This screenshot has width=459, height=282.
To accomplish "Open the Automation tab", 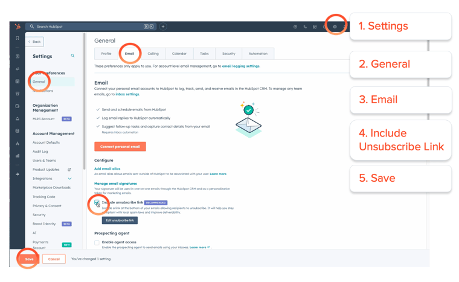I will [258, 54].
